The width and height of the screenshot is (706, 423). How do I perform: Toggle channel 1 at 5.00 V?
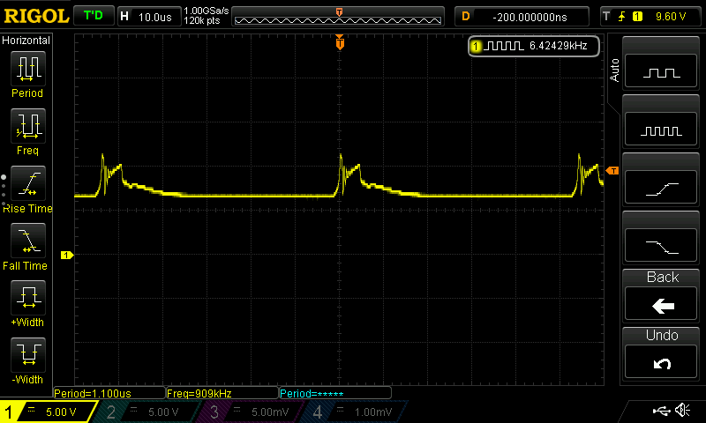pos(48,412)
